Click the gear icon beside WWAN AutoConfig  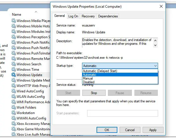[x=14, y=118]
